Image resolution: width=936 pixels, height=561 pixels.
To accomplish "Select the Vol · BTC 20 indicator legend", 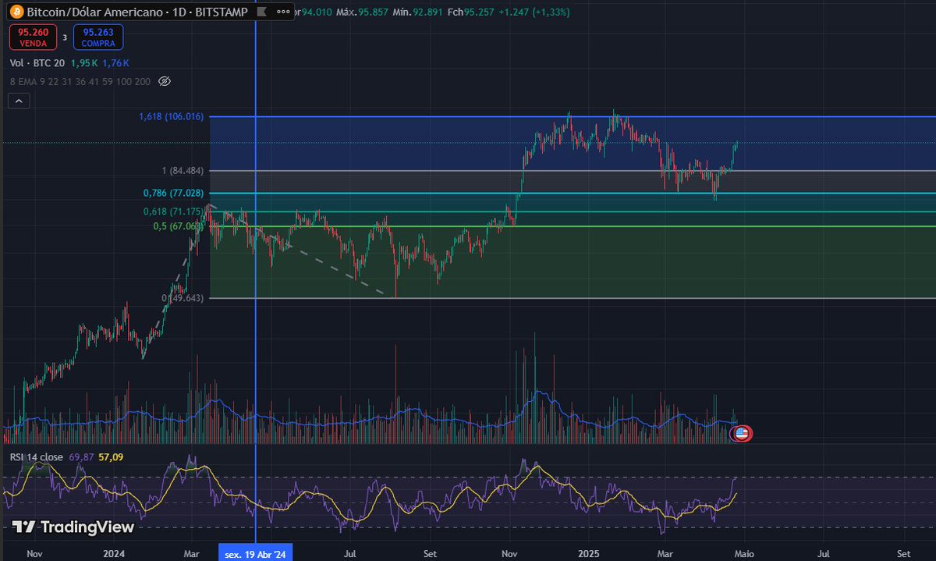I will (37, 63).
